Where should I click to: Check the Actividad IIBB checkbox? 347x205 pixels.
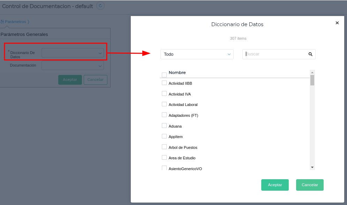[x=164, y=83]
